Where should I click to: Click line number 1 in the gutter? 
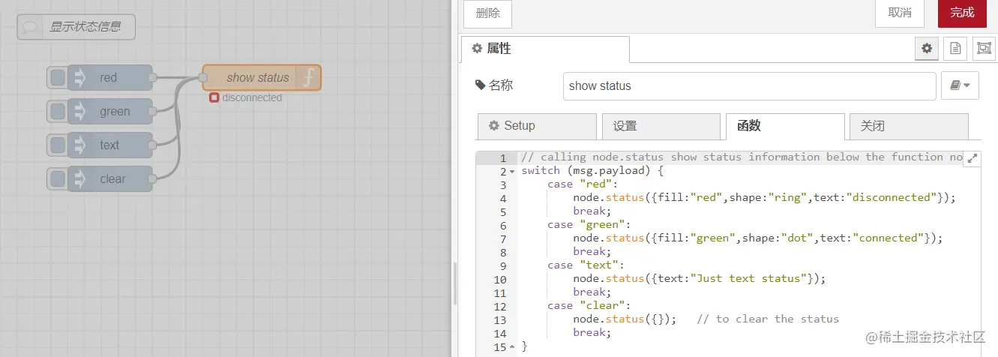503,157
